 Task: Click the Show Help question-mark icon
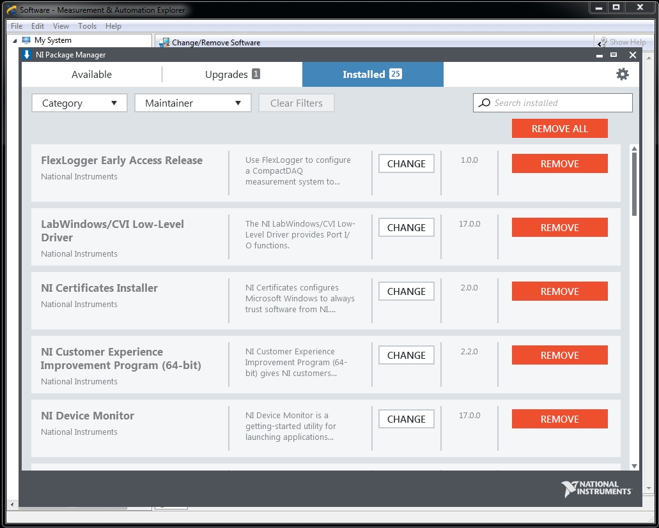[602, 42]
